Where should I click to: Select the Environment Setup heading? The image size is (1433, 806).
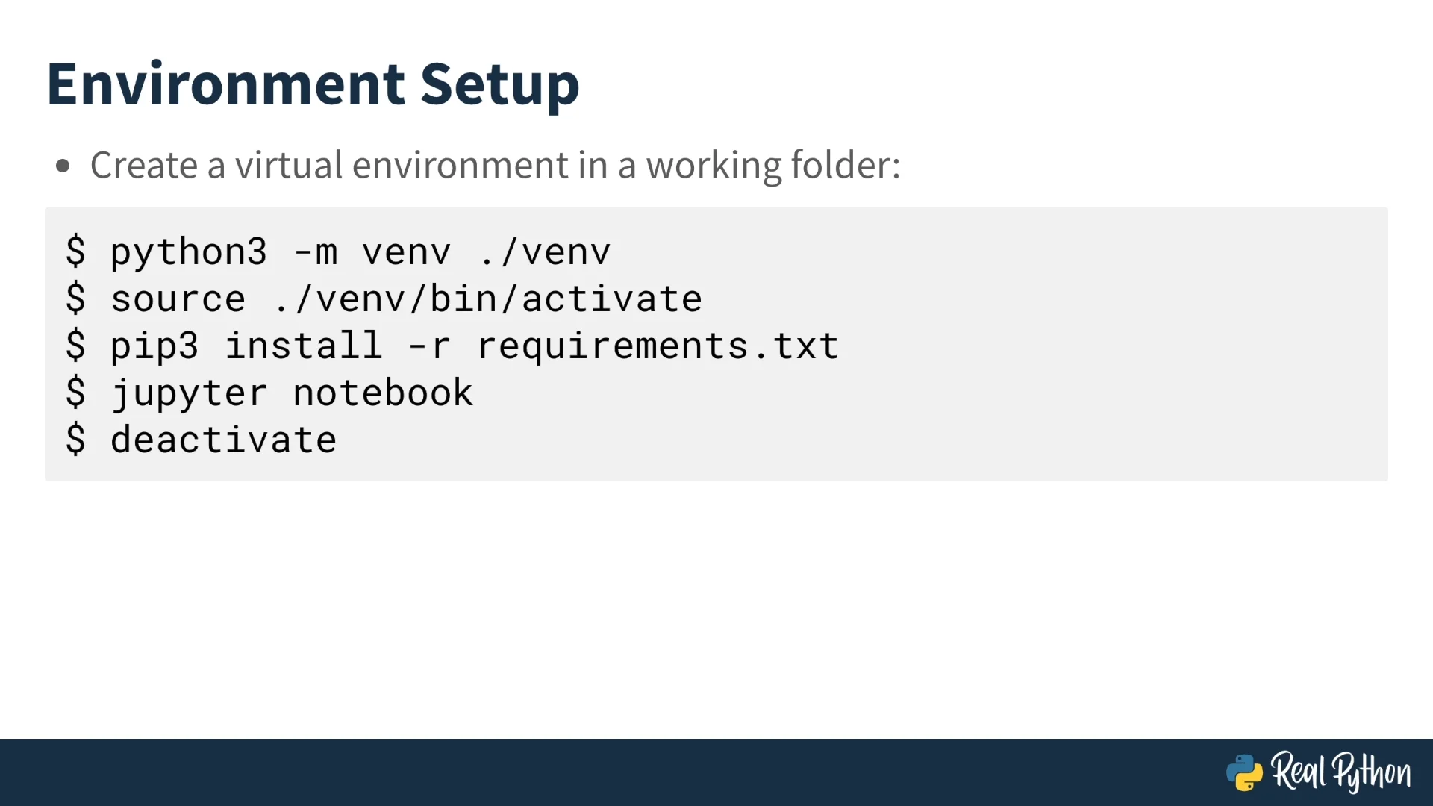click(313, 84)
